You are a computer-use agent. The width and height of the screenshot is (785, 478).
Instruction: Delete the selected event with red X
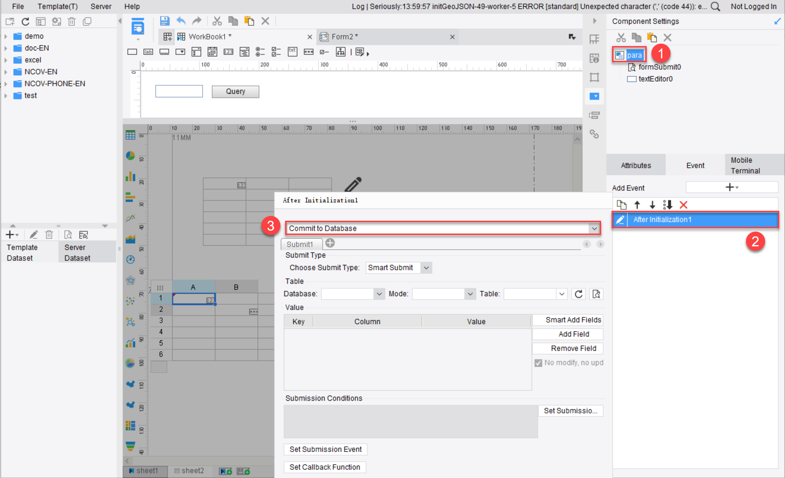pos(683,205)
